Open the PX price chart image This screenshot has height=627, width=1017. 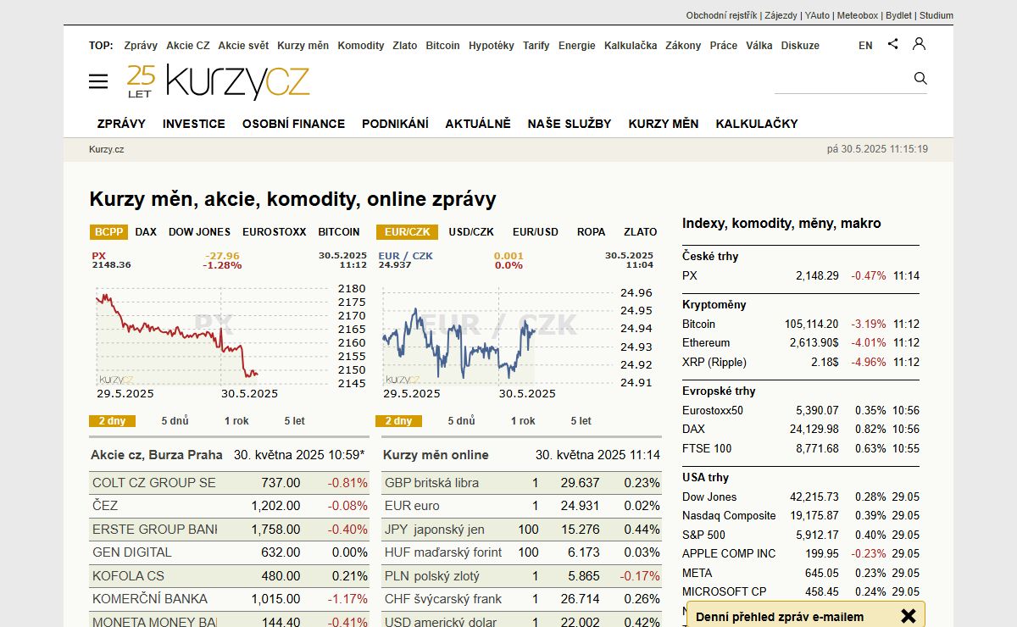click(x=229, y=325)
